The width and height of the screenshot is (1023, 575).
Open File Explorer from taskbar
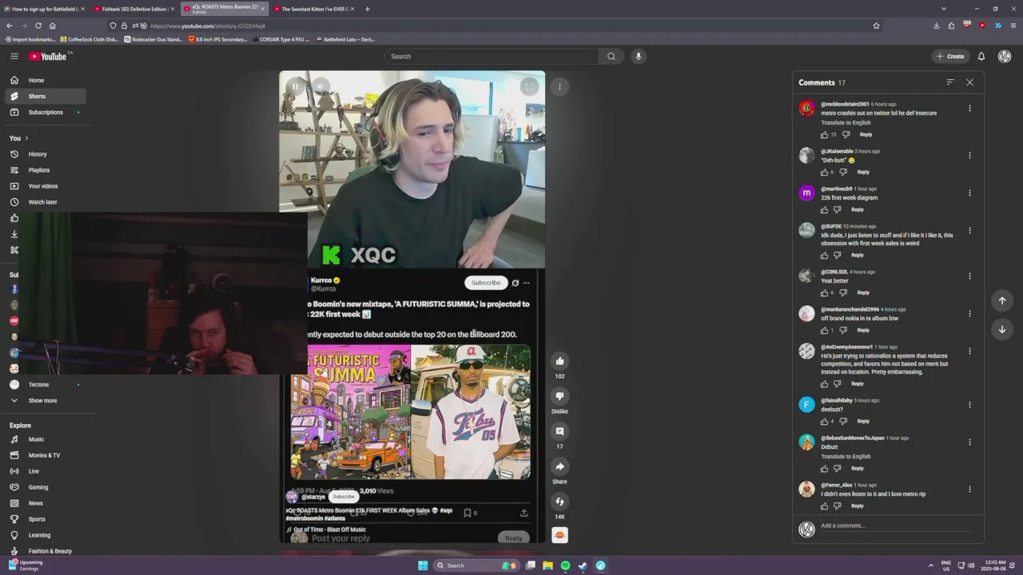pos(547,565)
